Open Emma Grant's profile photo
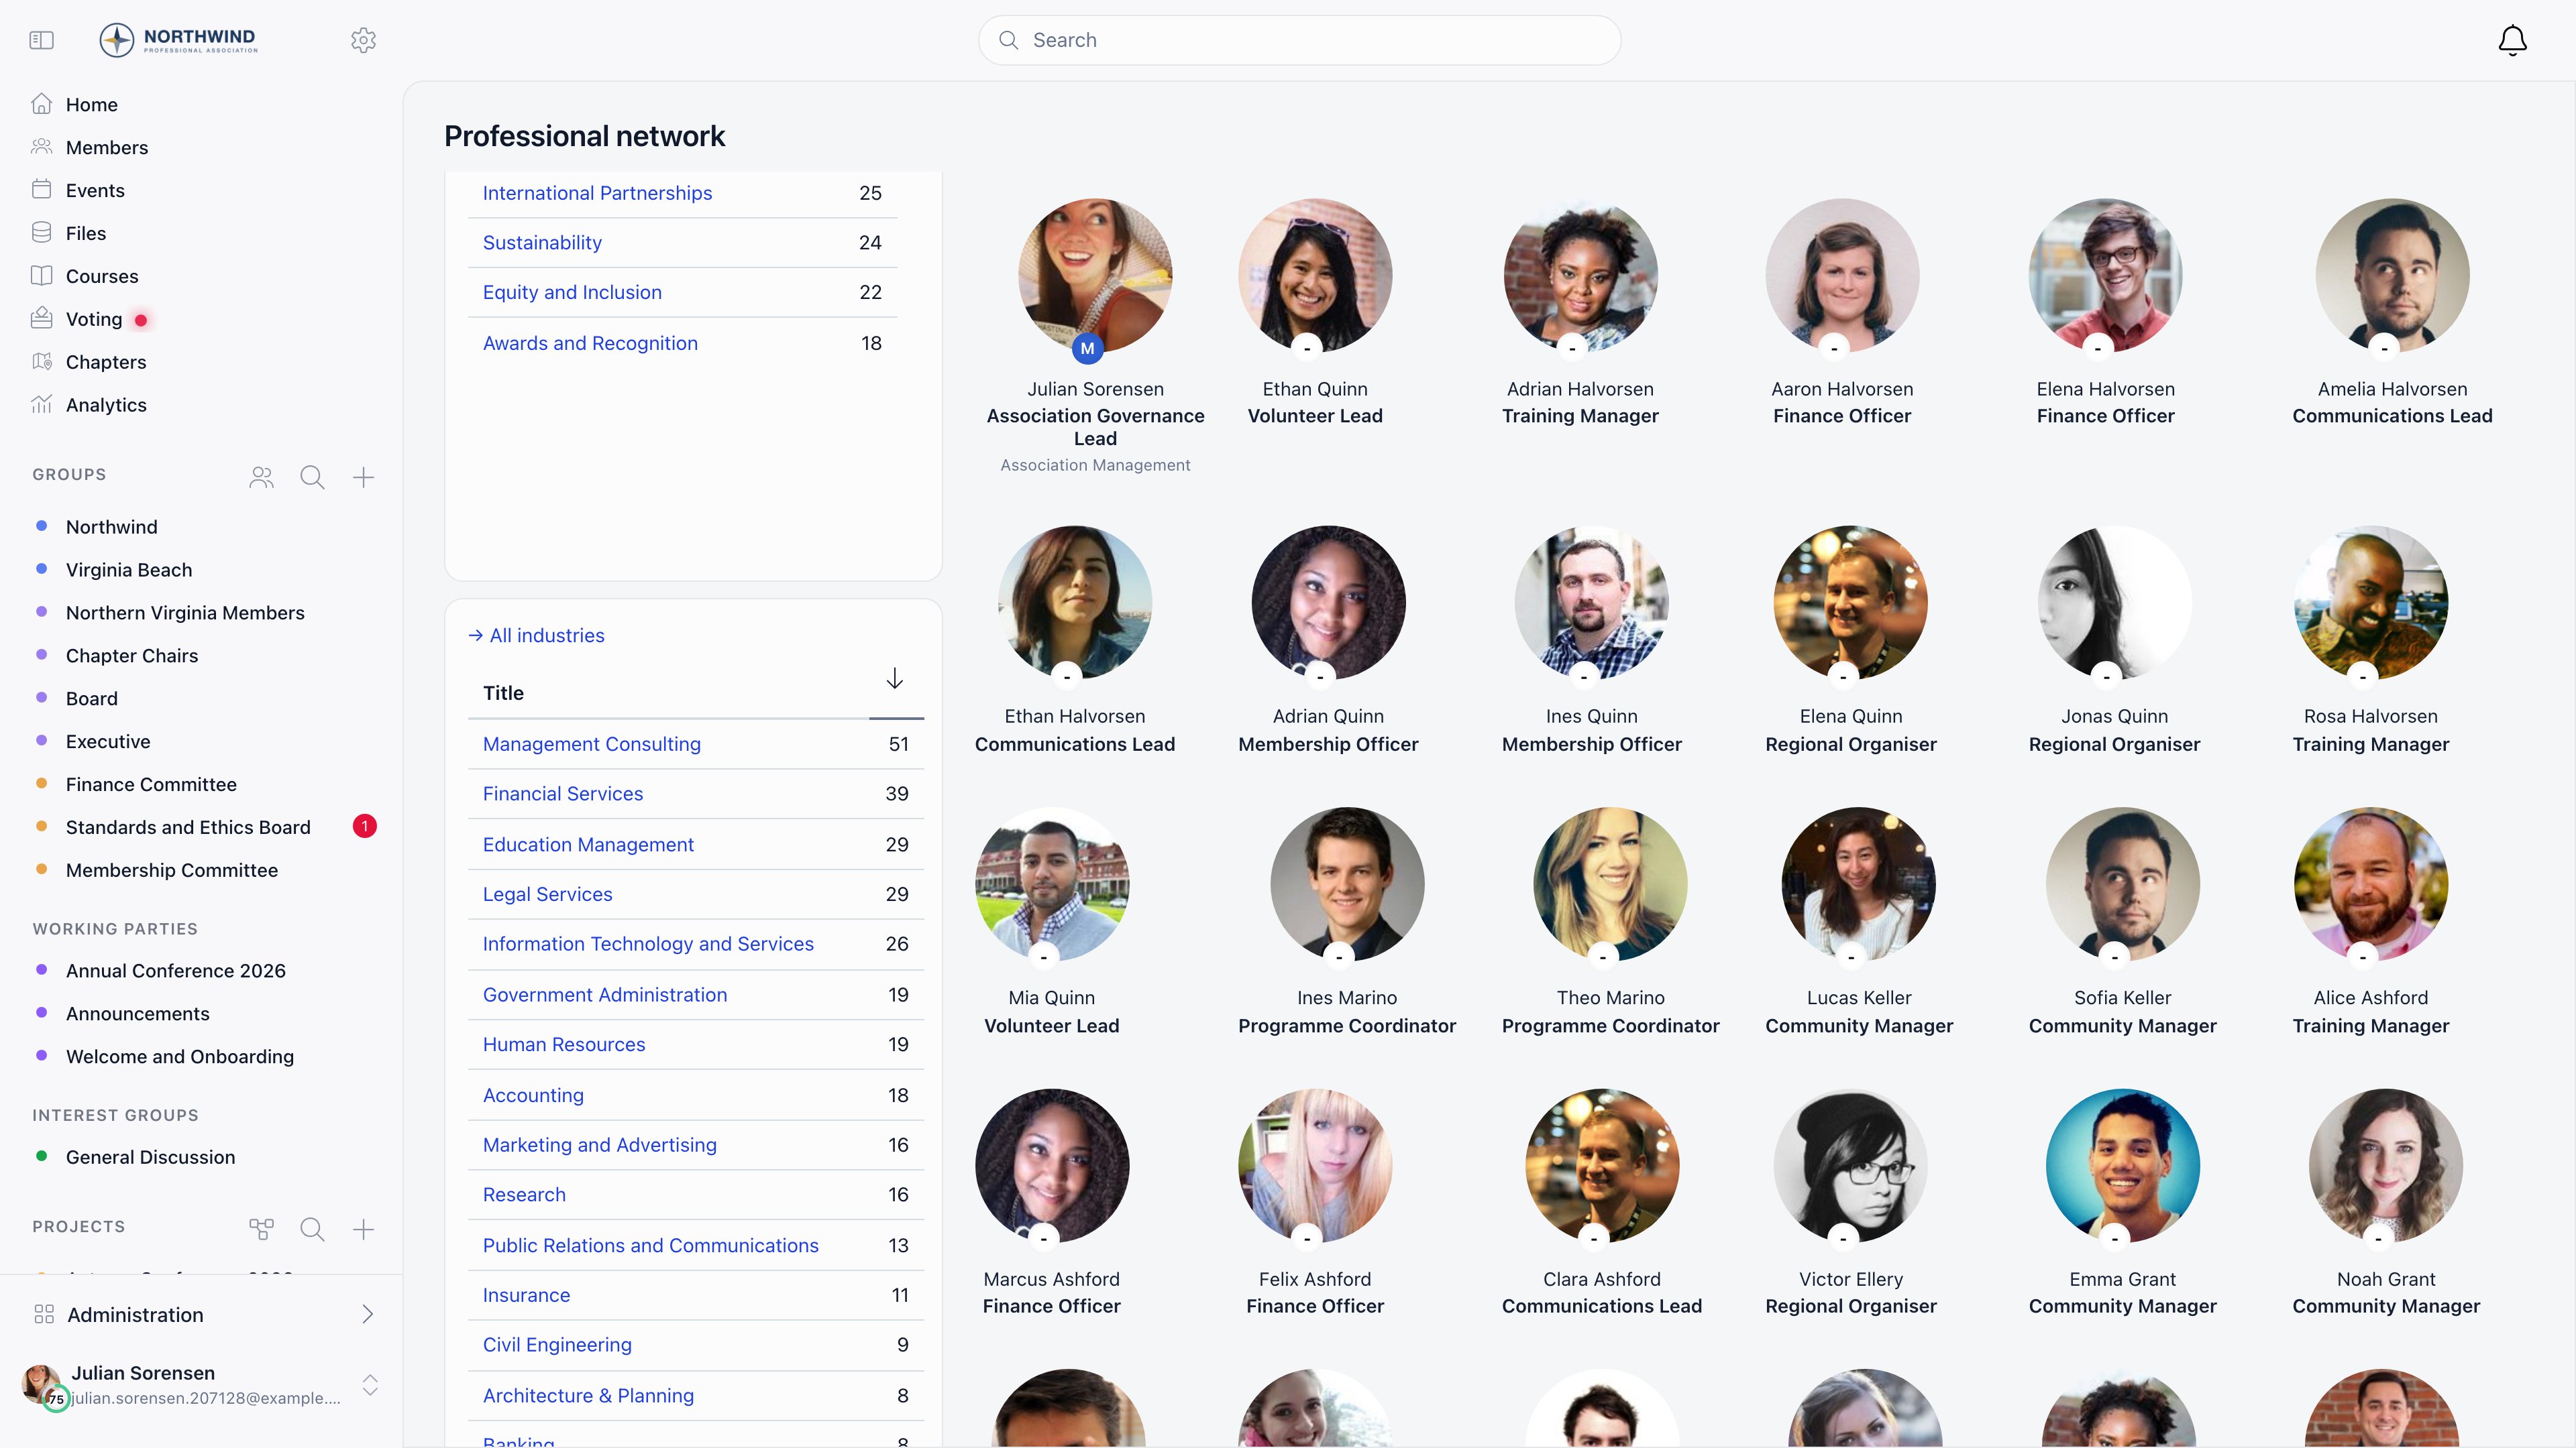 (2122, 1165)
